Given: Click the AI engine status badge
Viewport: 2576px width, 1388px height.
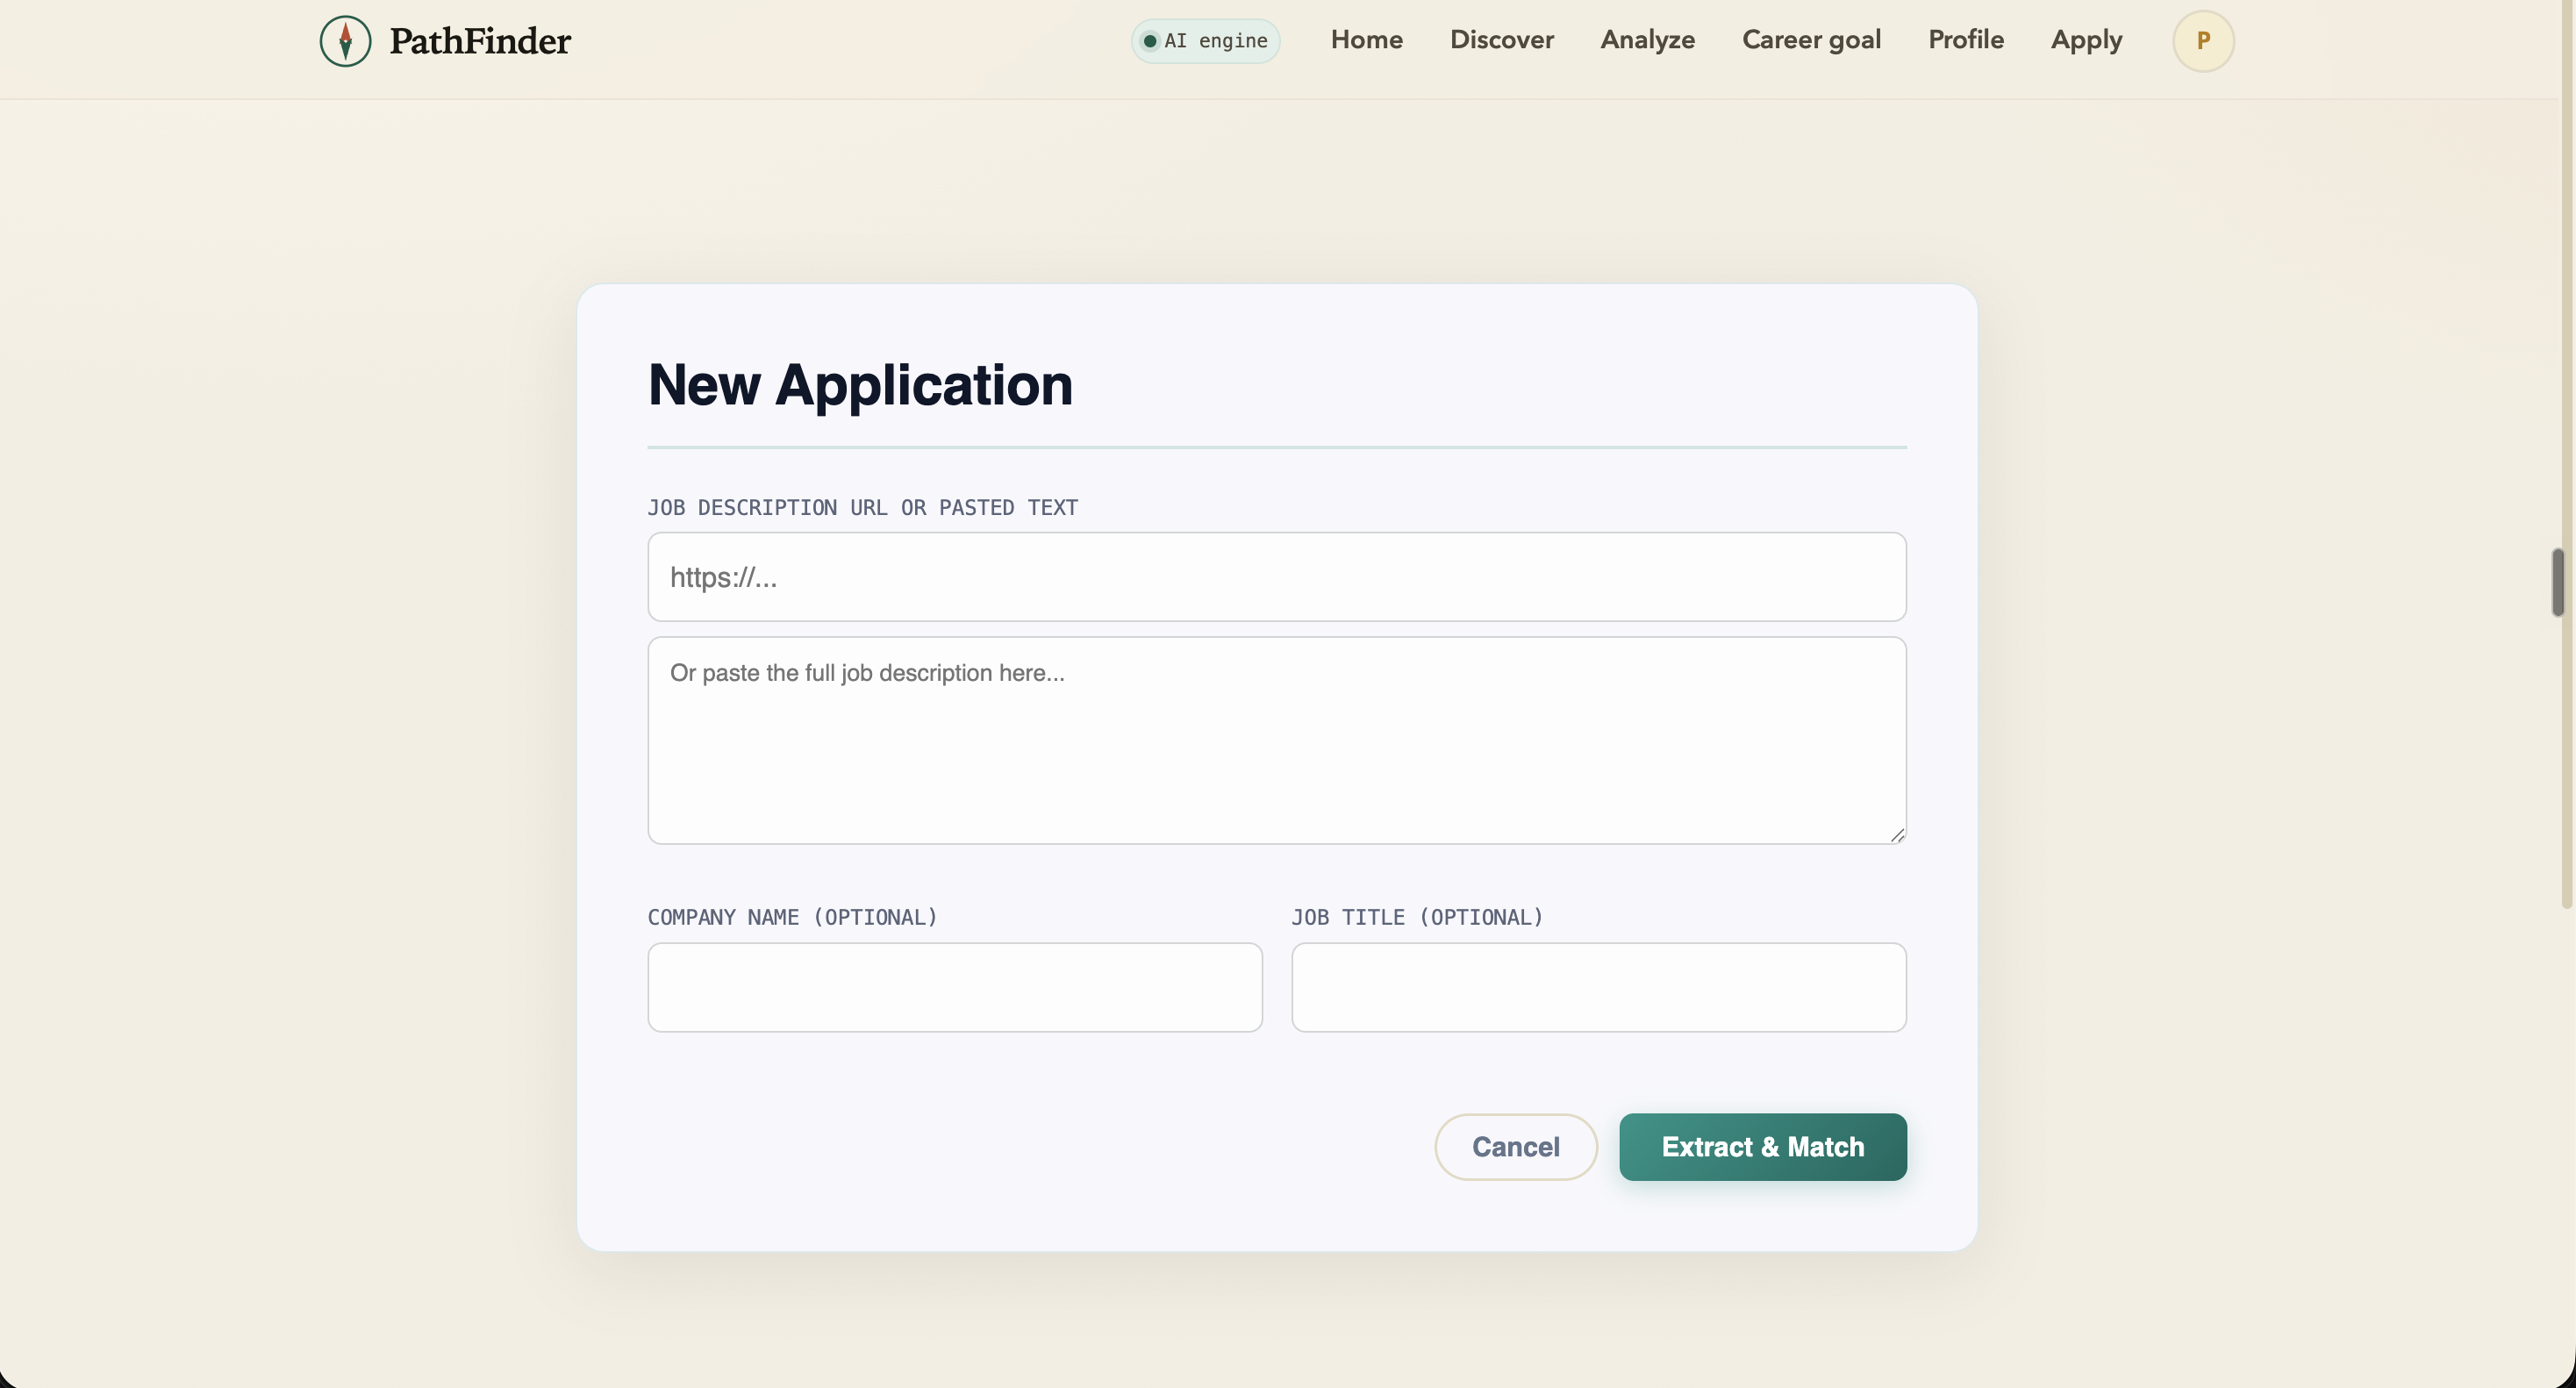Looking at the screenshot, I should [x=1205, y=41].
